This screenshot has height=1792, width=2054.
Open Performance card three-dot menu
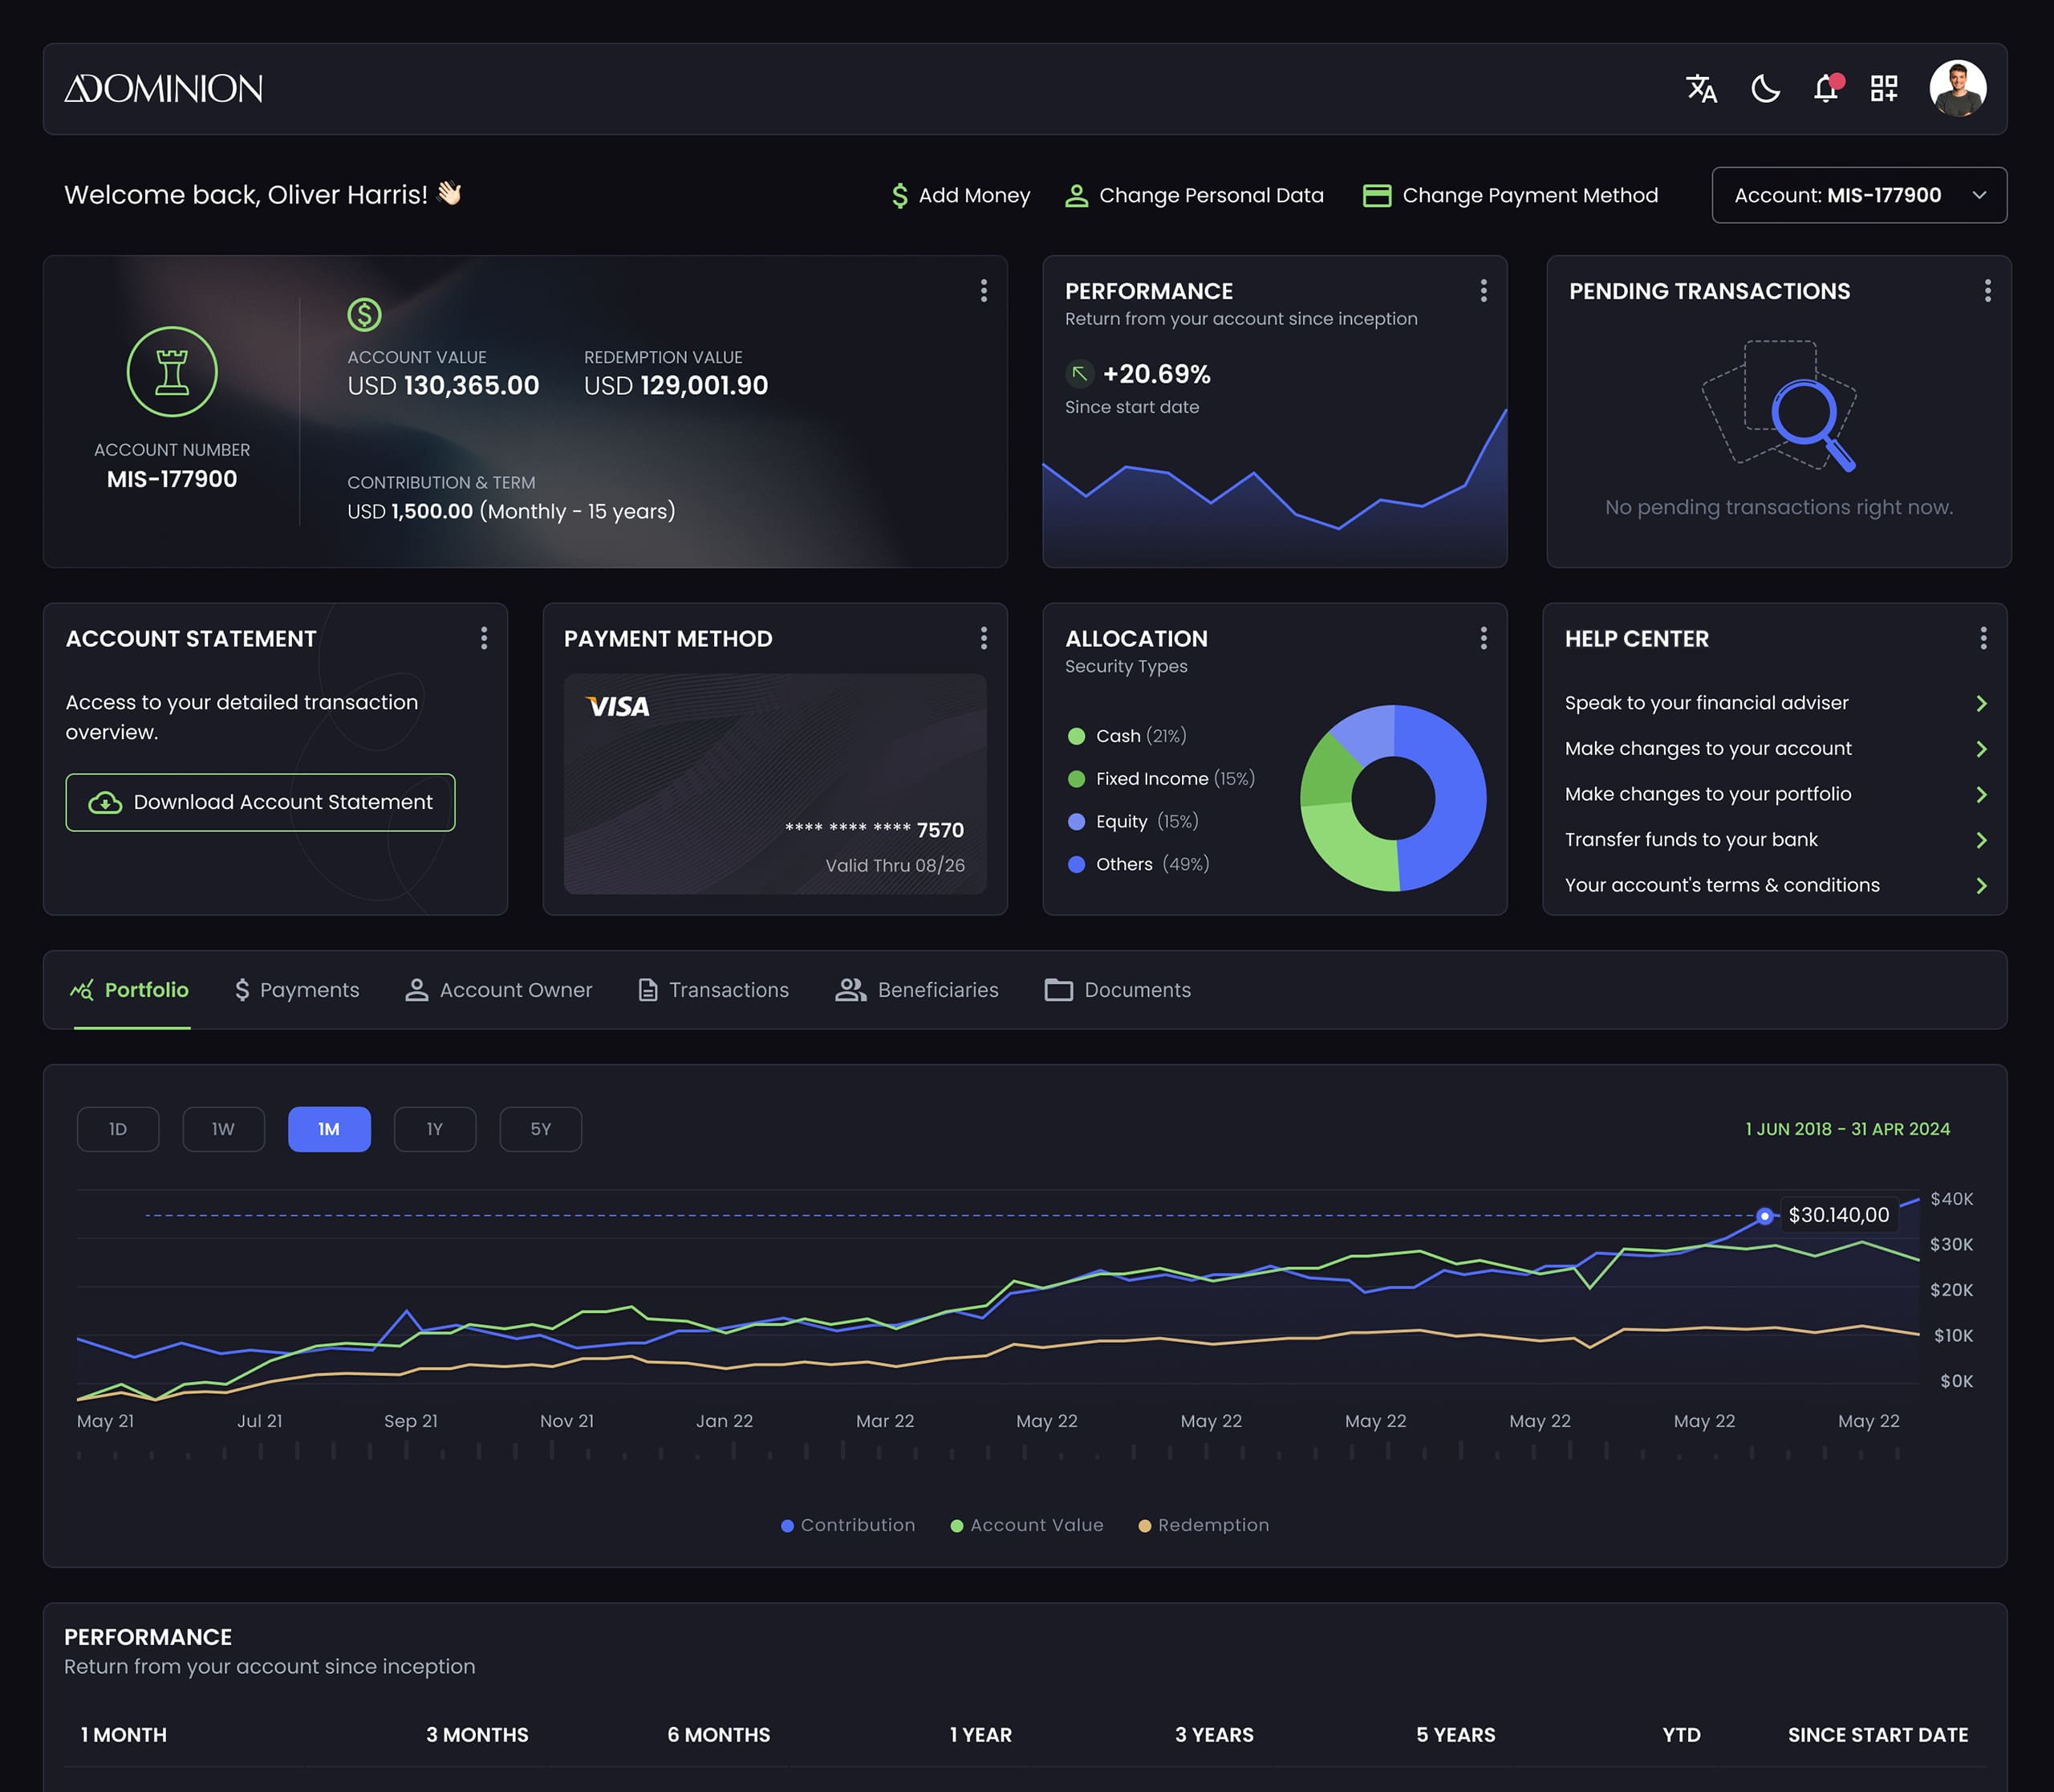click(1483, 291)
